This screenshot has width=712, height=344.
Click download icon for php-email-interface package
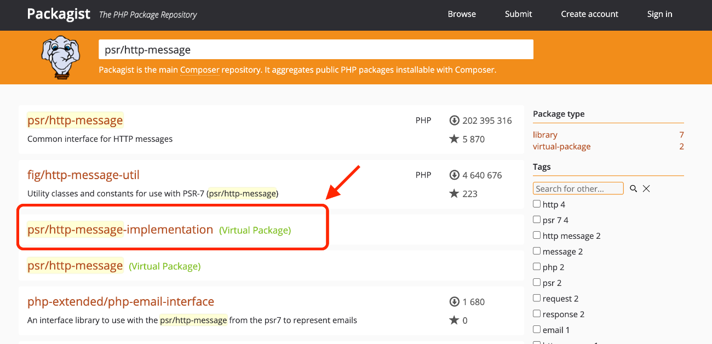click(454, 302)
